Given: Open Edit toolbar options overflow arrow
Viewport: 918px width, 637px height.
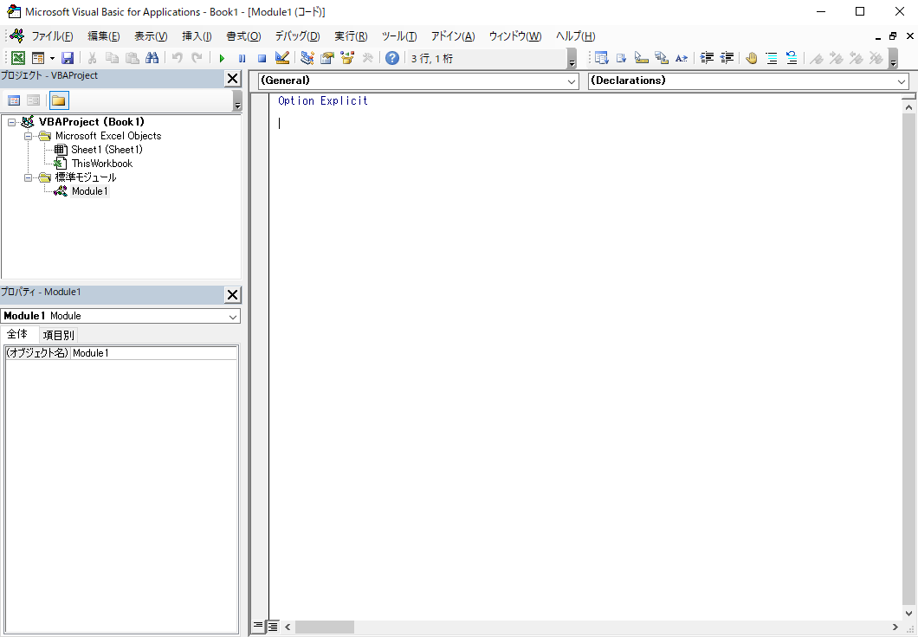Looking at the screenshot, I should (893, 58).
